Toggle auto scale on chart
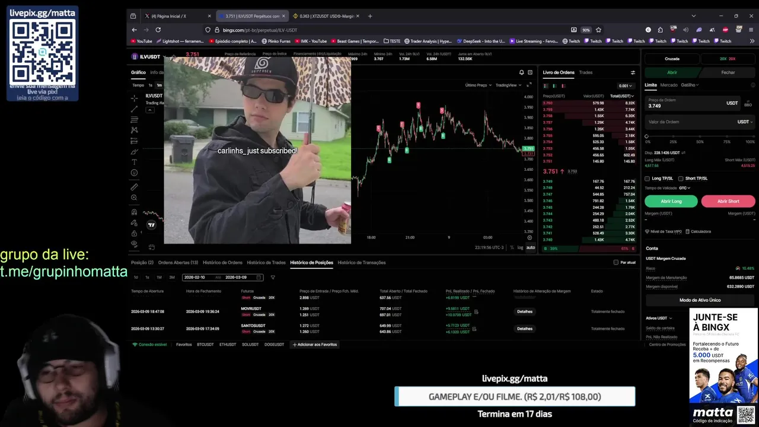Image resolution: width=759 pixels, height=427 pixels. pyautogui.click(x=531, y=247)
